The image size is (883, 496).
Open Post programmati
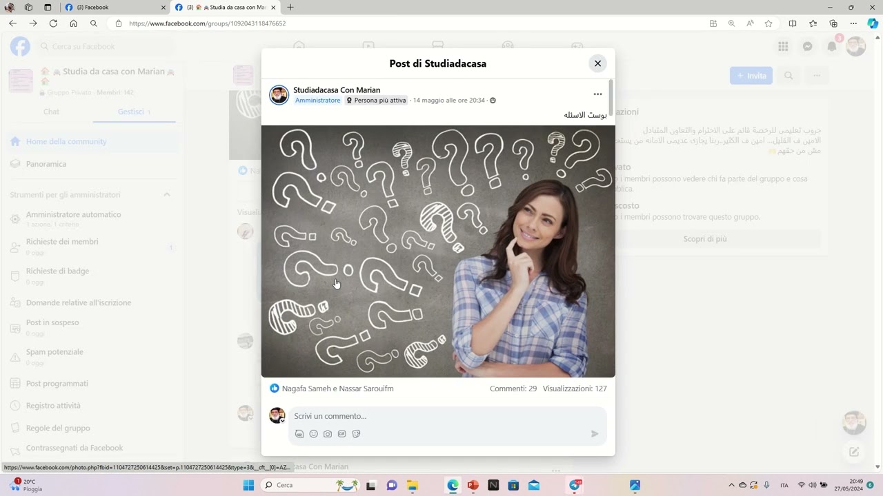click(x=92, y=384)
